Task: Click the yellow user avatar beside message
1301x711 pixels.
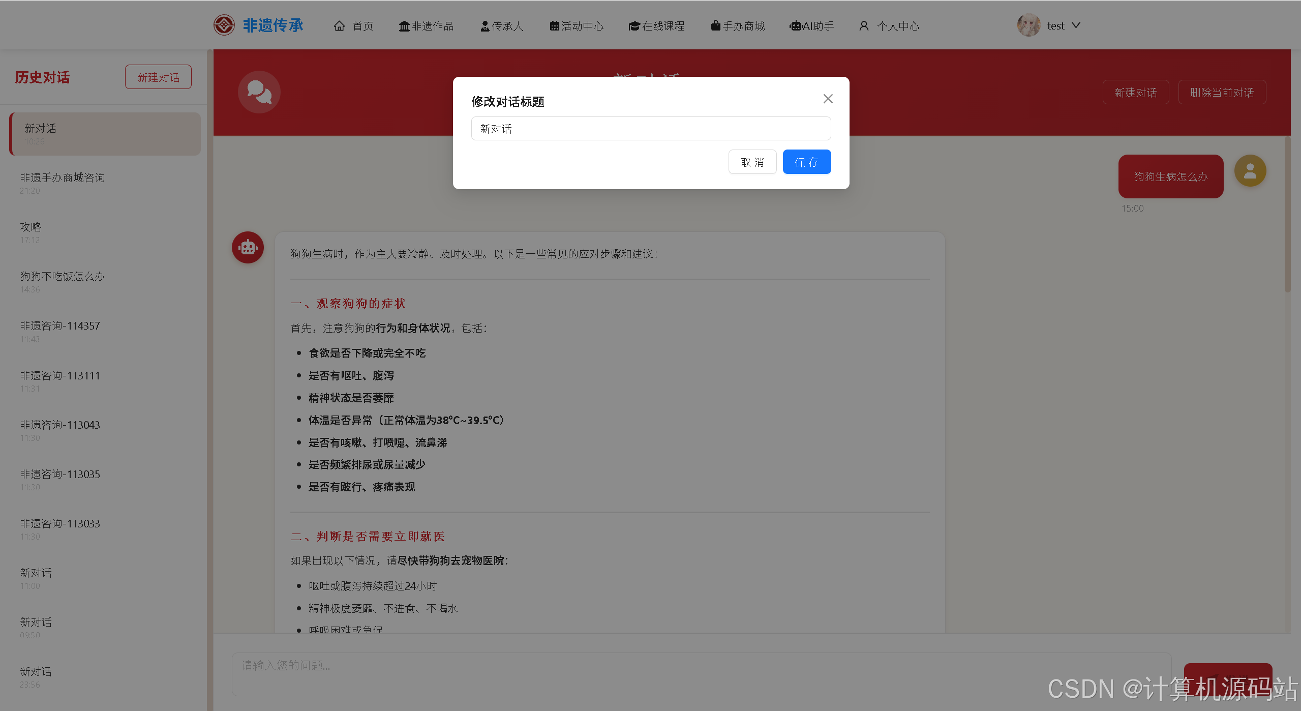Action: point(1250,171)
